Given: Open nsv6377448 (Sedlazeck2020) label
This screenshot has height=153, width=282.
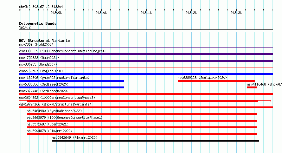Looking at the screenshot, I should pyautogui.click(x=44, y=91).
